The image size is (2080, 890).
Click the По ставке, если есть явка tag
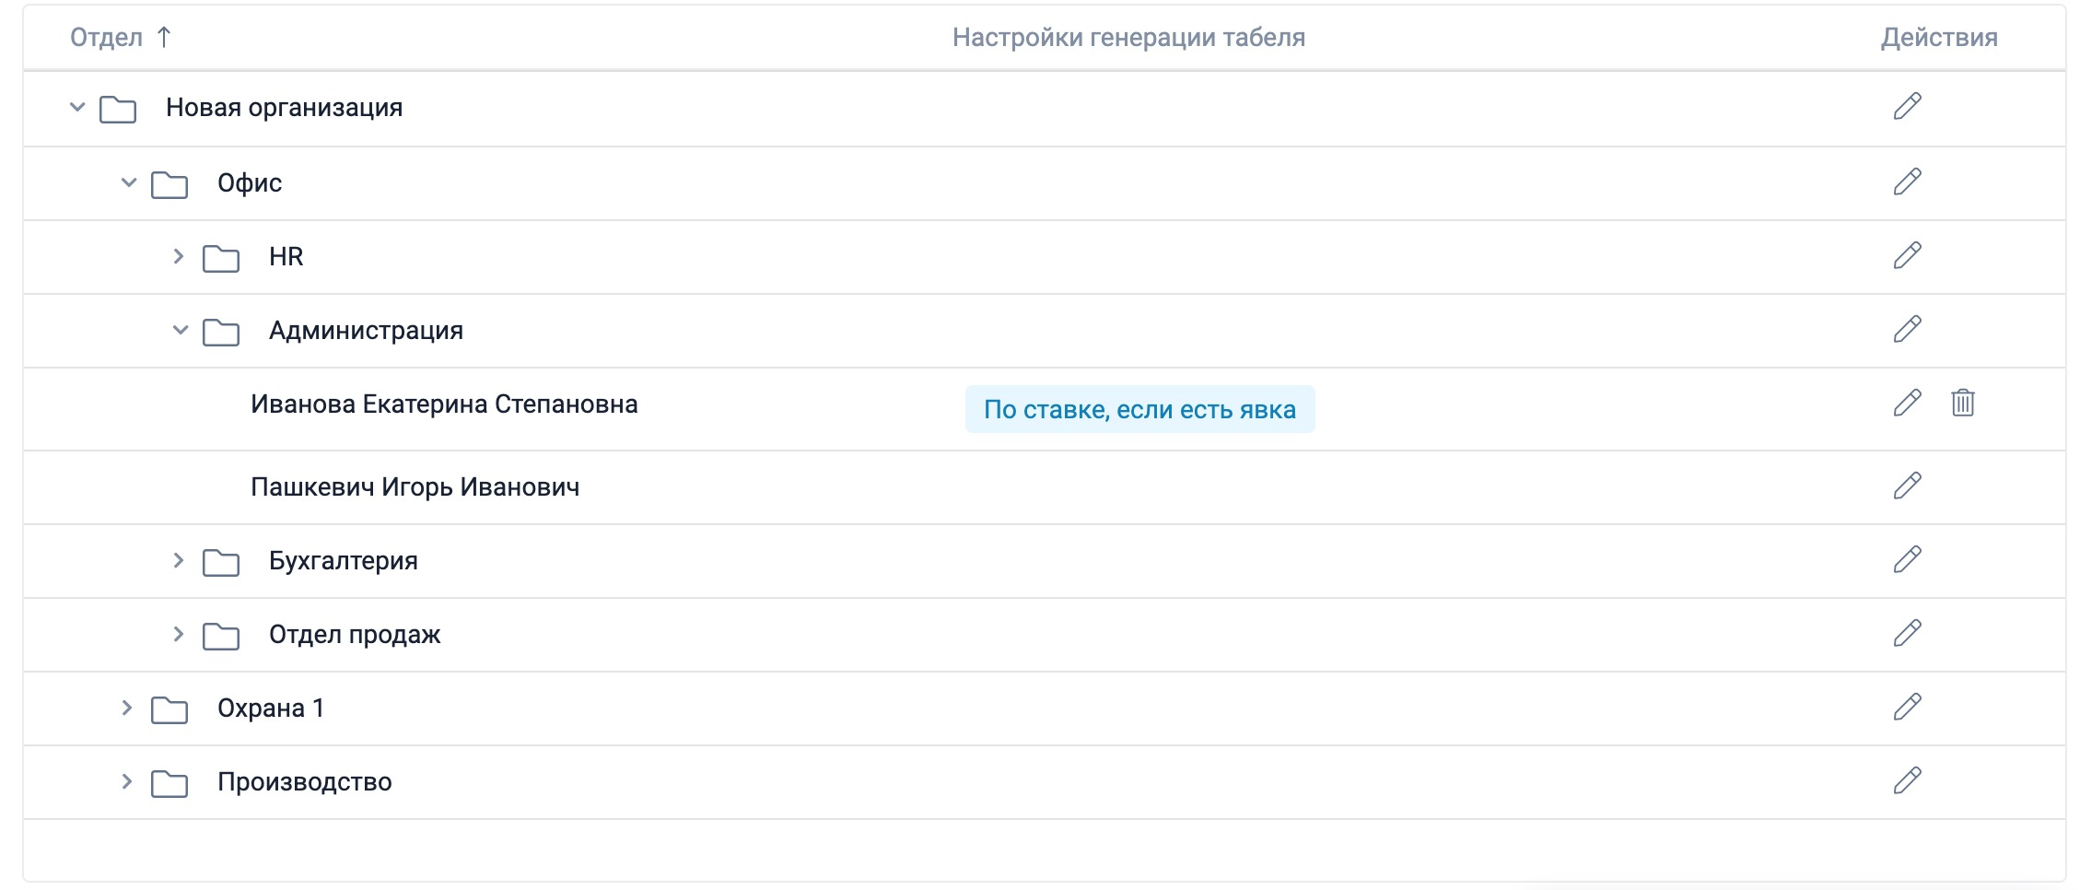(x=1139, y=409)
